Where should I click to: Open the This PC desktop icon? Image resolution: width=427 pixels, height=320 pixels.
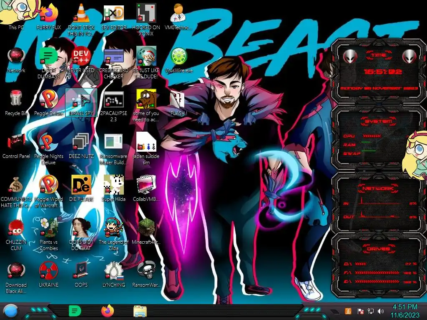pyautogui.click(x=16, y=16)
